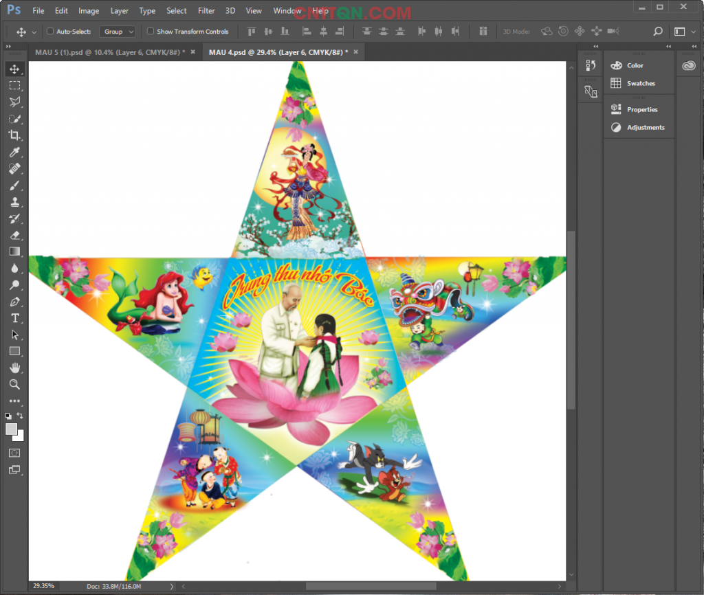
Task: Select the Rectangular Marquee tool
Action: [14, 85]
